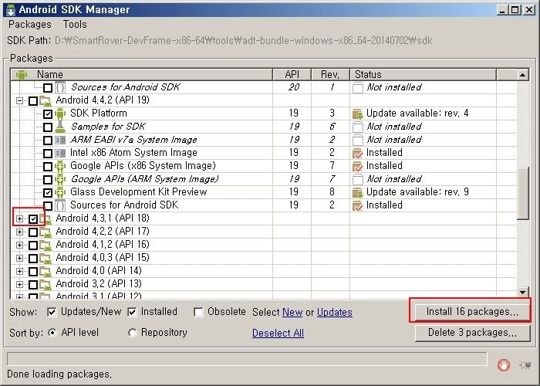Click the not-installed status icon for Samples for SDK

tap(358, 127)
